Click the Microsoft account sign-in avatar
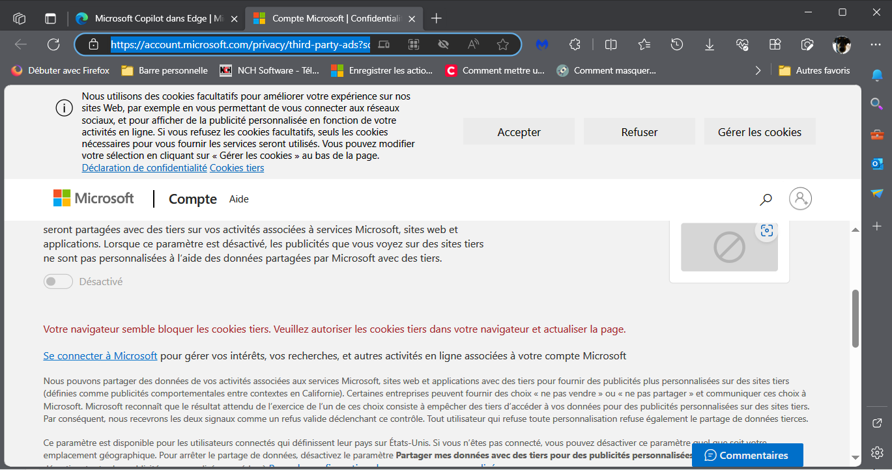Image resolution: width=892 pixels, height=470 pixels. click(x=801, y=199)
